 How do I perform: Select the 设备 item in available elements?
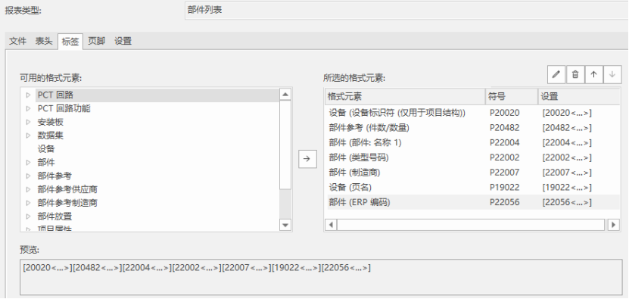[x=46, y=149]
